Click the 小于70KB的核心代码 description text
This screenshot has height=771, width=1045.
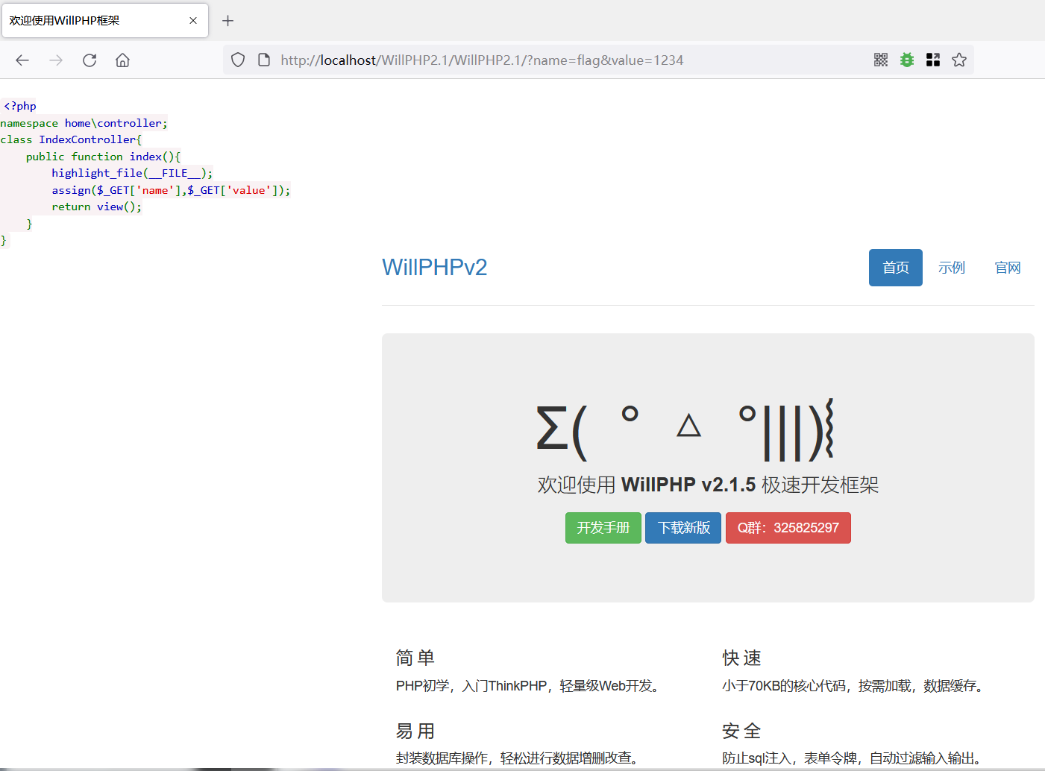(856, 686)
